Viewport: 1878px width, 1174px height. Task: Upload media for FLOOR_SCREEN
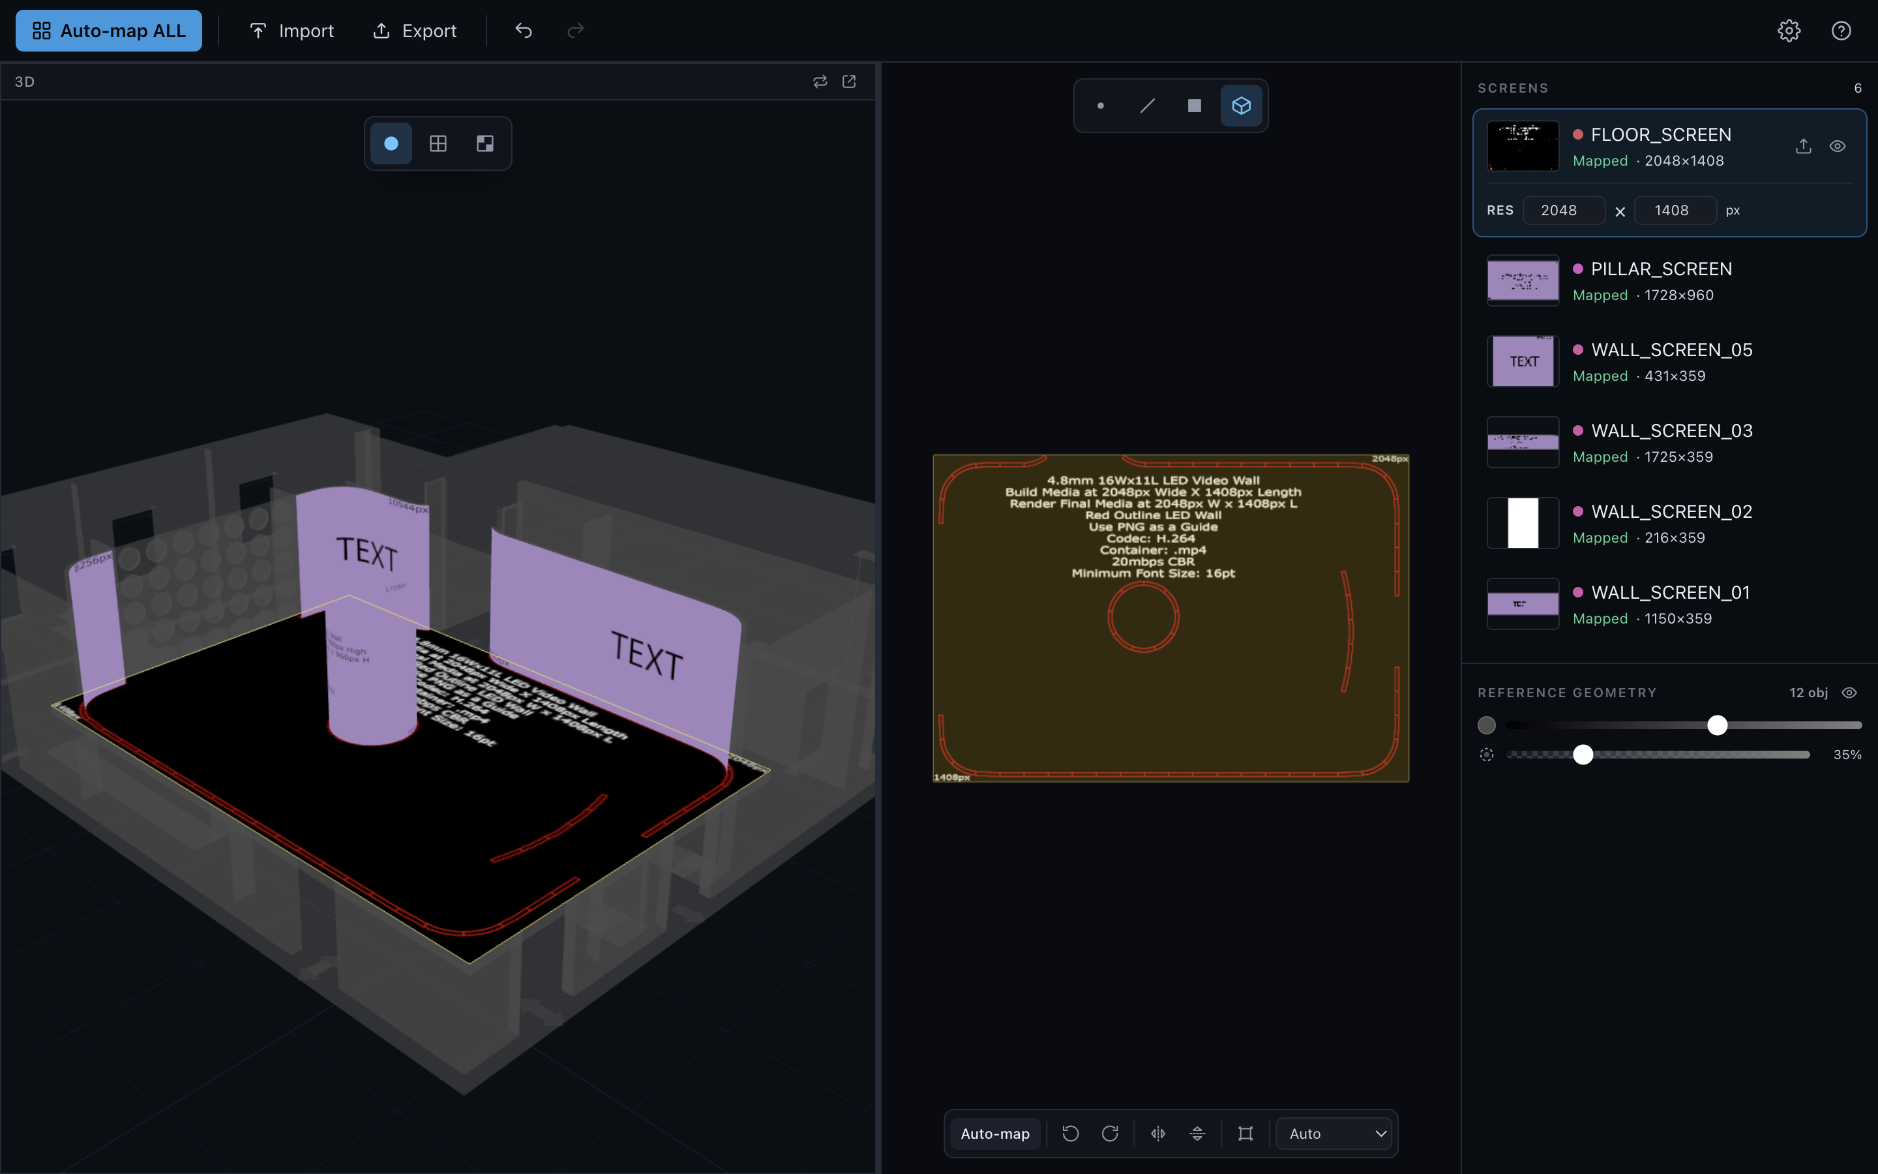click(1804, 146)
